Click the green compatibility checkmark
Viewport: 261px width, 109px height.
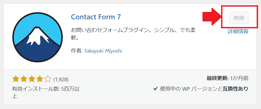pyautogui.click(x=155, y=89)
